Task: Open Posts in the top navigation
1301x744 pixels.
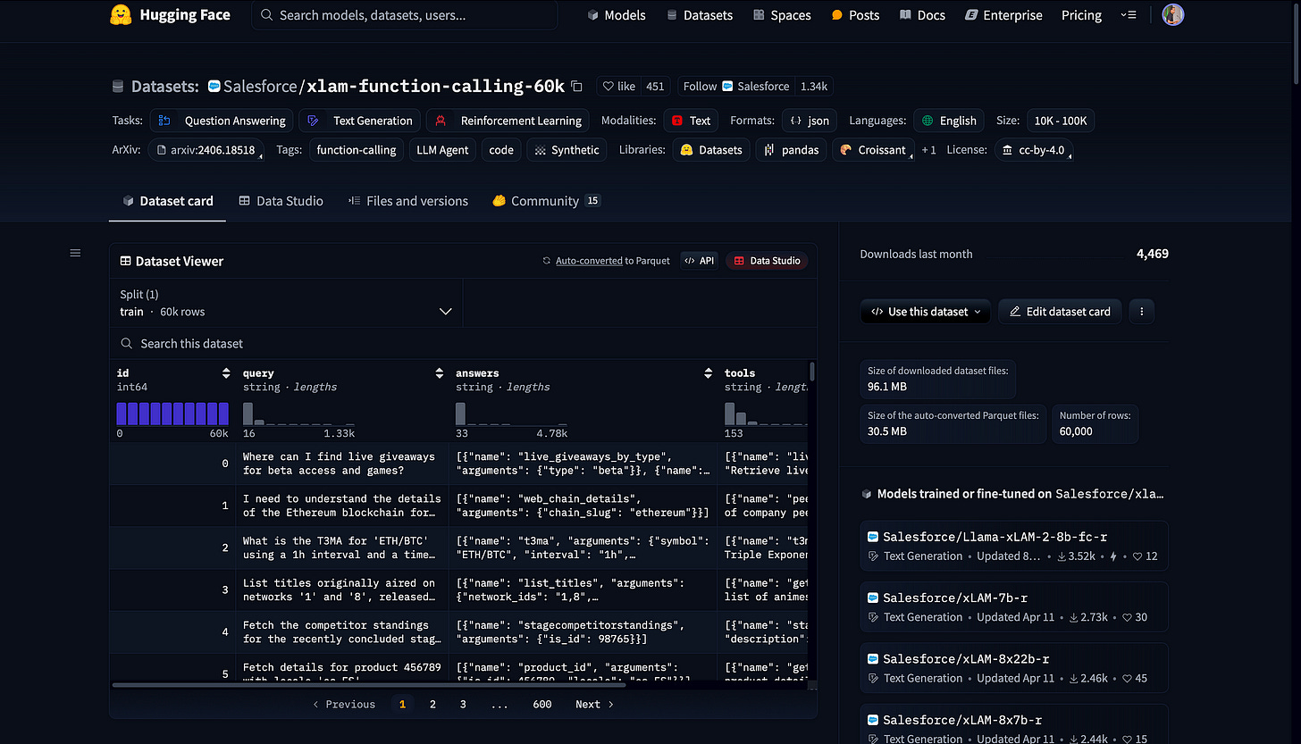Action: 855,15
